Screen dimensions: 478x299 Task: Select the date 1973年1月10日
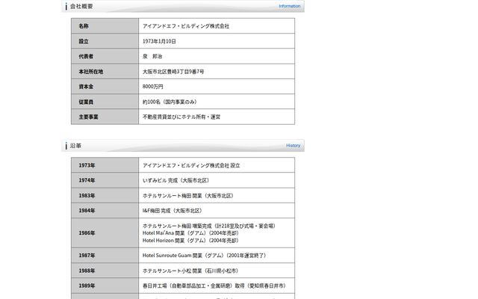(159, 41)
